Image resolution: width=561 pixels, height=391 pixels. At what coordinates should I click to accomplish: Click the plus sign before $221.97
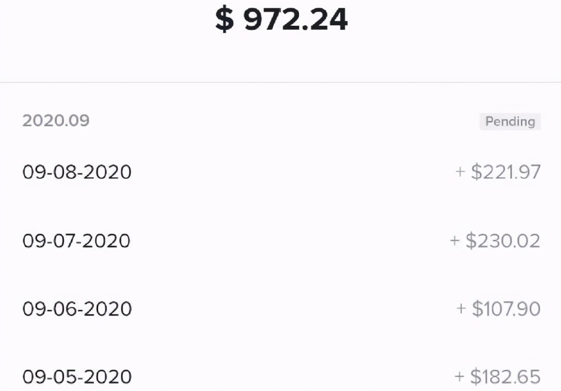[460, 172]
